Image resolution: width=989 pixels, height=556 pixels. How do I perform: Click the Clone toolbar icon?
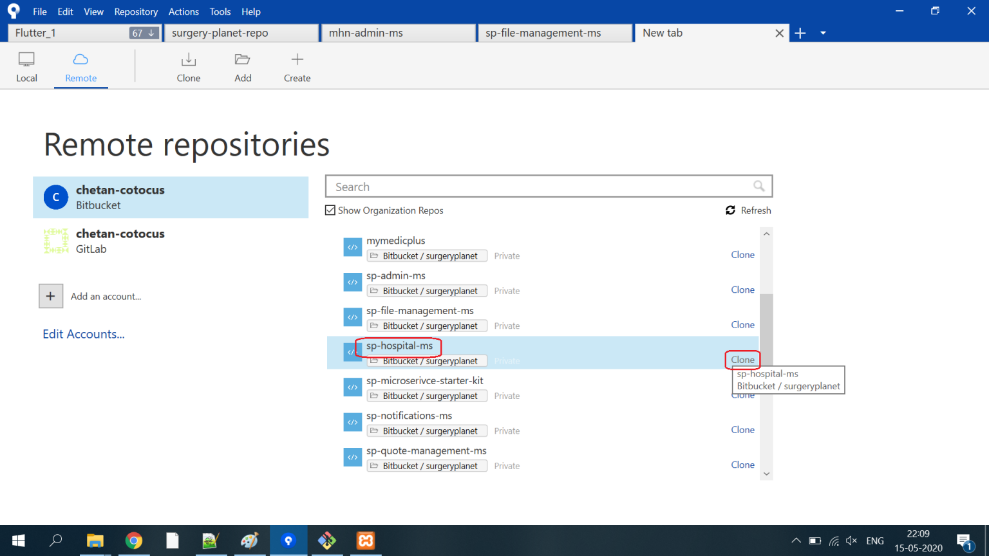tap(189, 59)
